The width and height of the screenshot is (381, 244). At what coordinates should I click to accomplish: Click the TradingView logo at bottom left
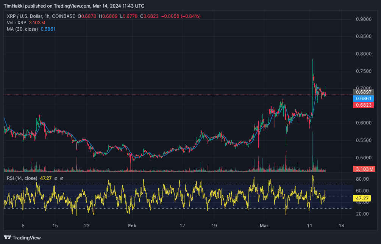tap(22, 238)
